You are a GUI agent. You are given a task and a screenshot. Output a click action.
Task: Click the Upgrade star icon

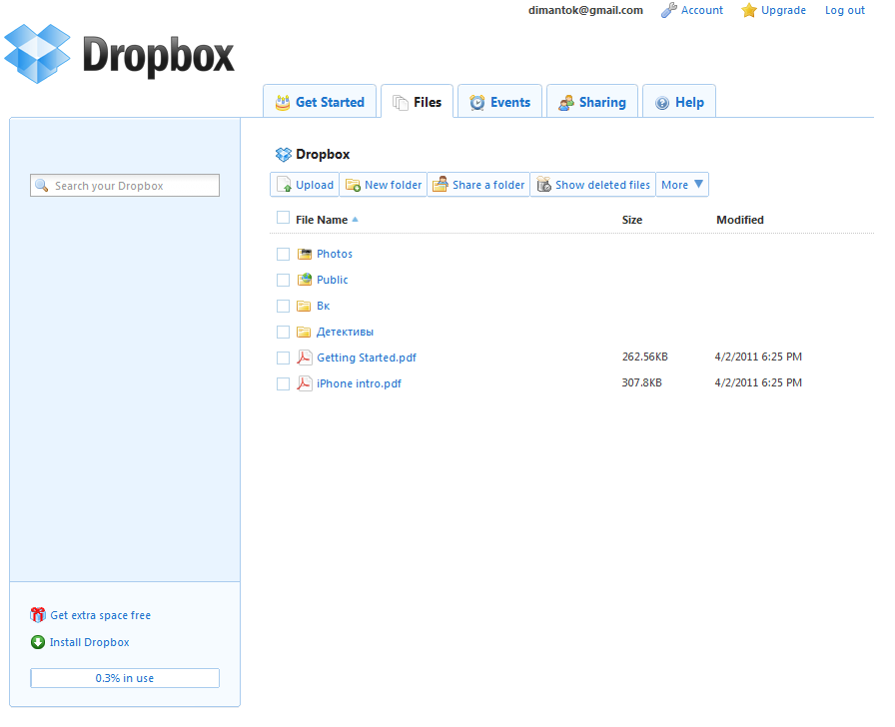pos(749,11)
